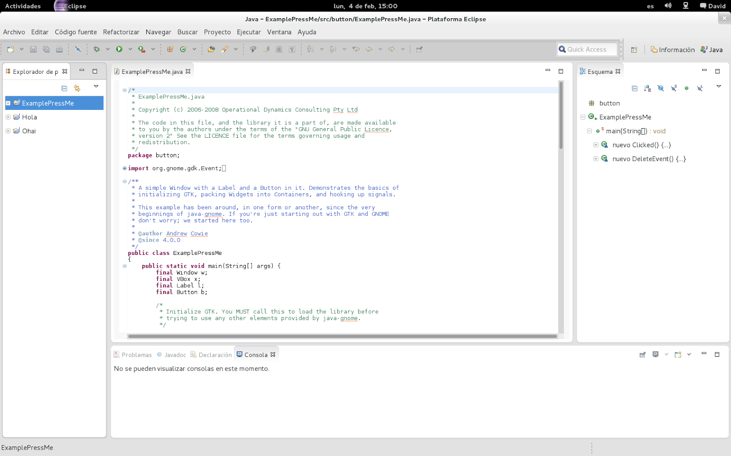Save the current file

pos(33,49)
